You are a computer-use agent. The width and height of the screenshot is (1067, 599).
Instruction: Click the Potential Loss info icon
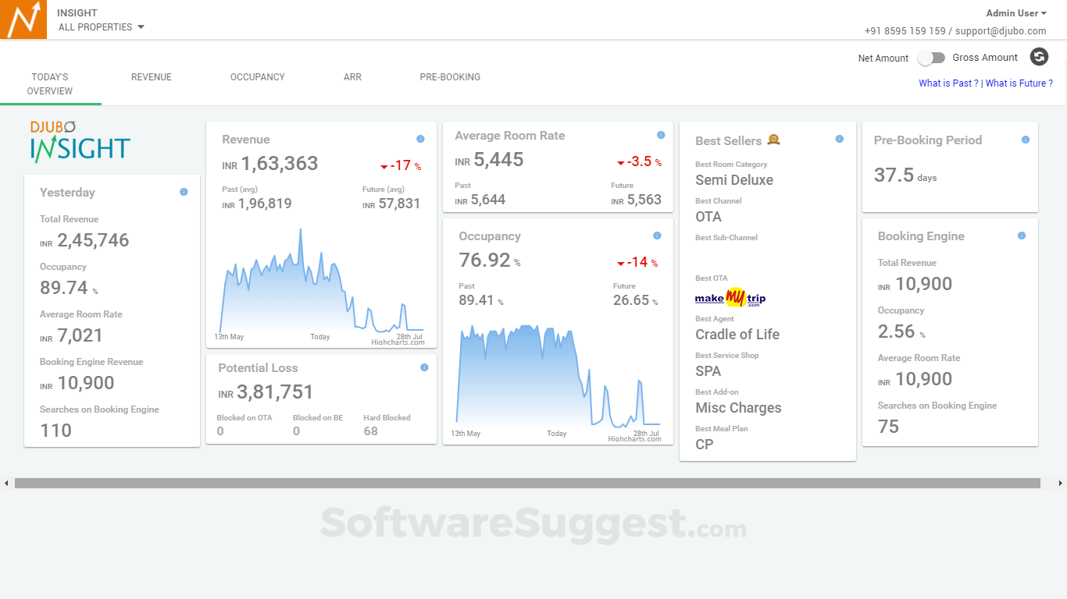click(x=424, y=367)
